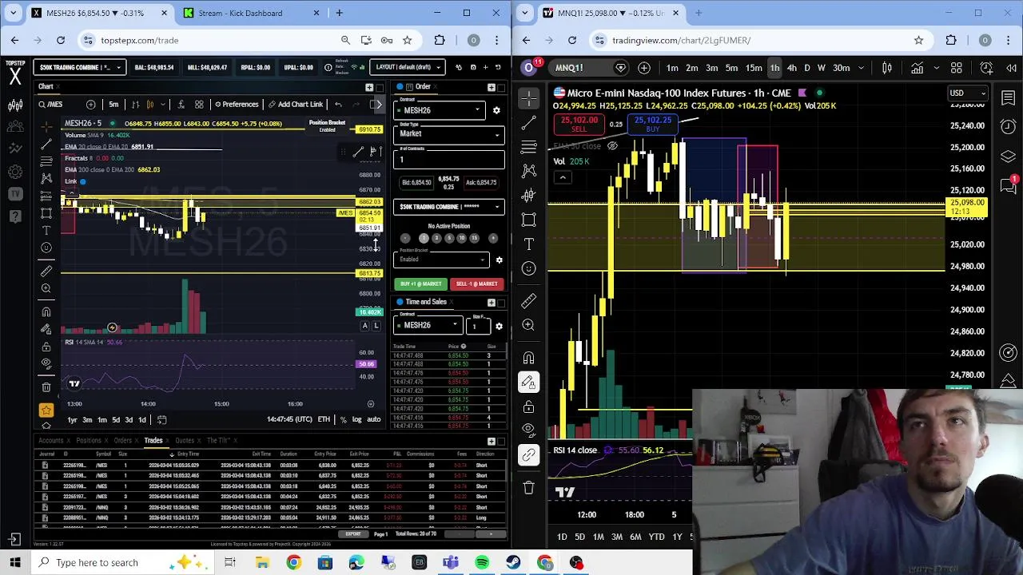The width and height of the screenshot is (1023, 575).
Task: Toggle log scale on Topstep chart
Action: point(356,419)
